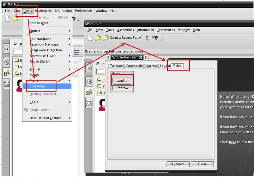
Task: Open Tools menu in left window menu bar
Action: [x=28, y=11]
